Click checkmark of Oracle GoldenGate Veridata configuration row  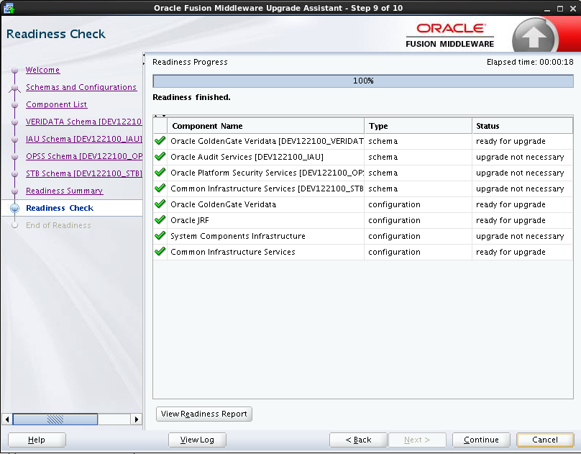coord(160,204)
